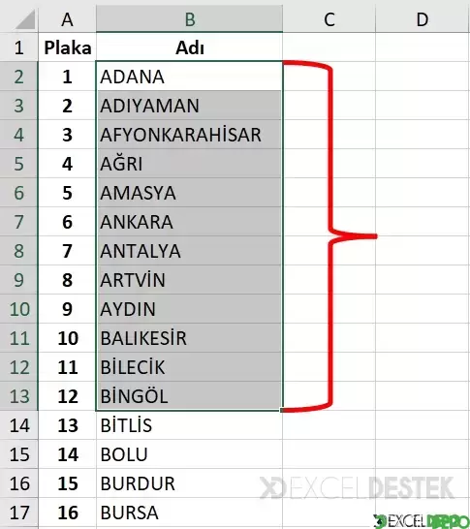Click the fill handle below BİNGÖL
The image size is (470, 529).
point(282,410)
